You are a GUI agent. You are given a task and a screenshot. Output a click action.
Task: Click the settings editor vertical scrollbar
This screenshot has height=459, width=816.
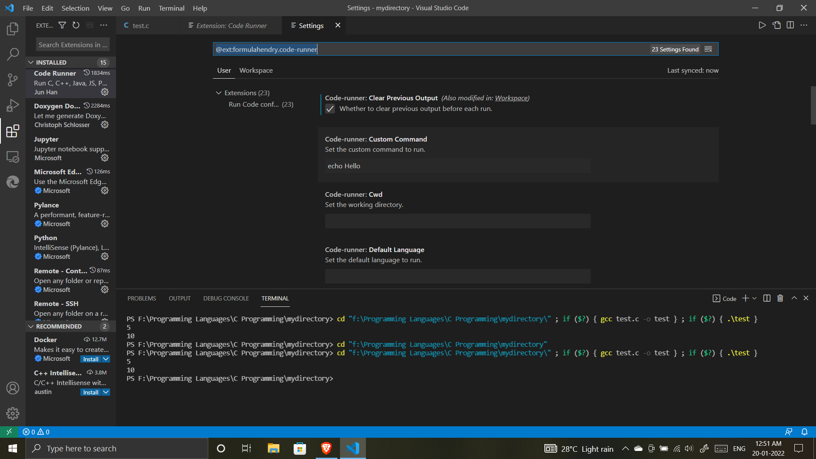coord(813,105)
